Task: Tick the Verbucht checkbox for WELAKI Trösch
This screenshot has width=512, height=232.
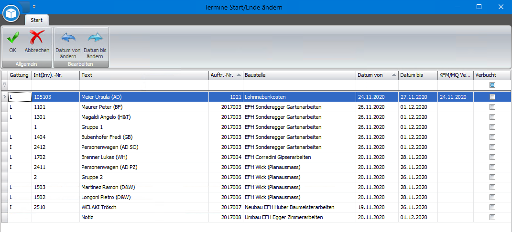Action: point(492,207)
